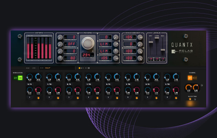The height and width of the screenshot is (138, 217).
Task: Click the orange 4.00 range knob under Channel
Action: pos(196,88)
